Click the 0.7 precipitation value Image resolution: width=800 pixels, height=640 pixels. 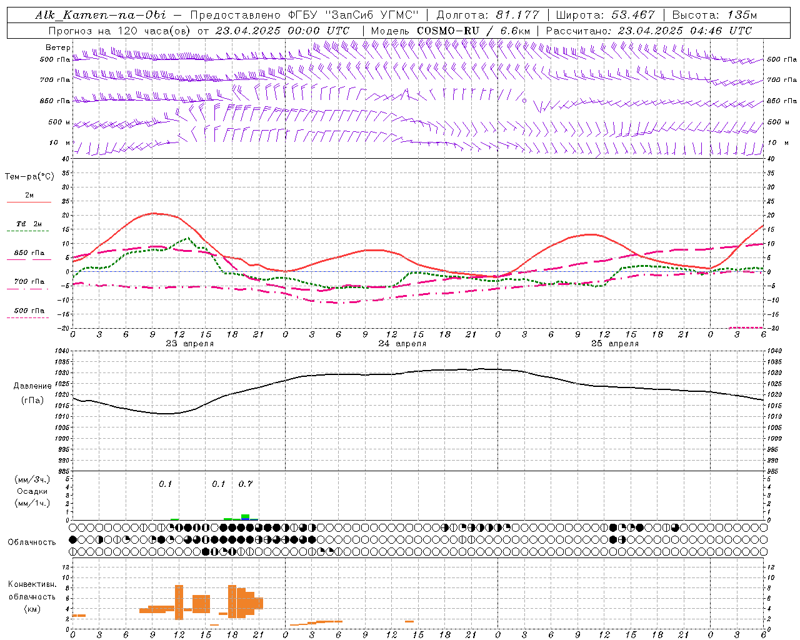(246, 484)
